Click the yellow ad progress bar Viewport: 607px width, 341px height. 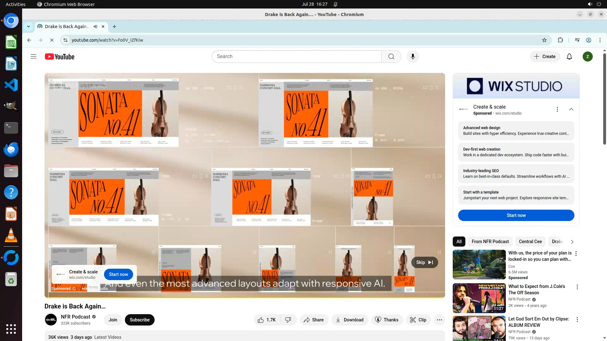(x=244, y=297)
